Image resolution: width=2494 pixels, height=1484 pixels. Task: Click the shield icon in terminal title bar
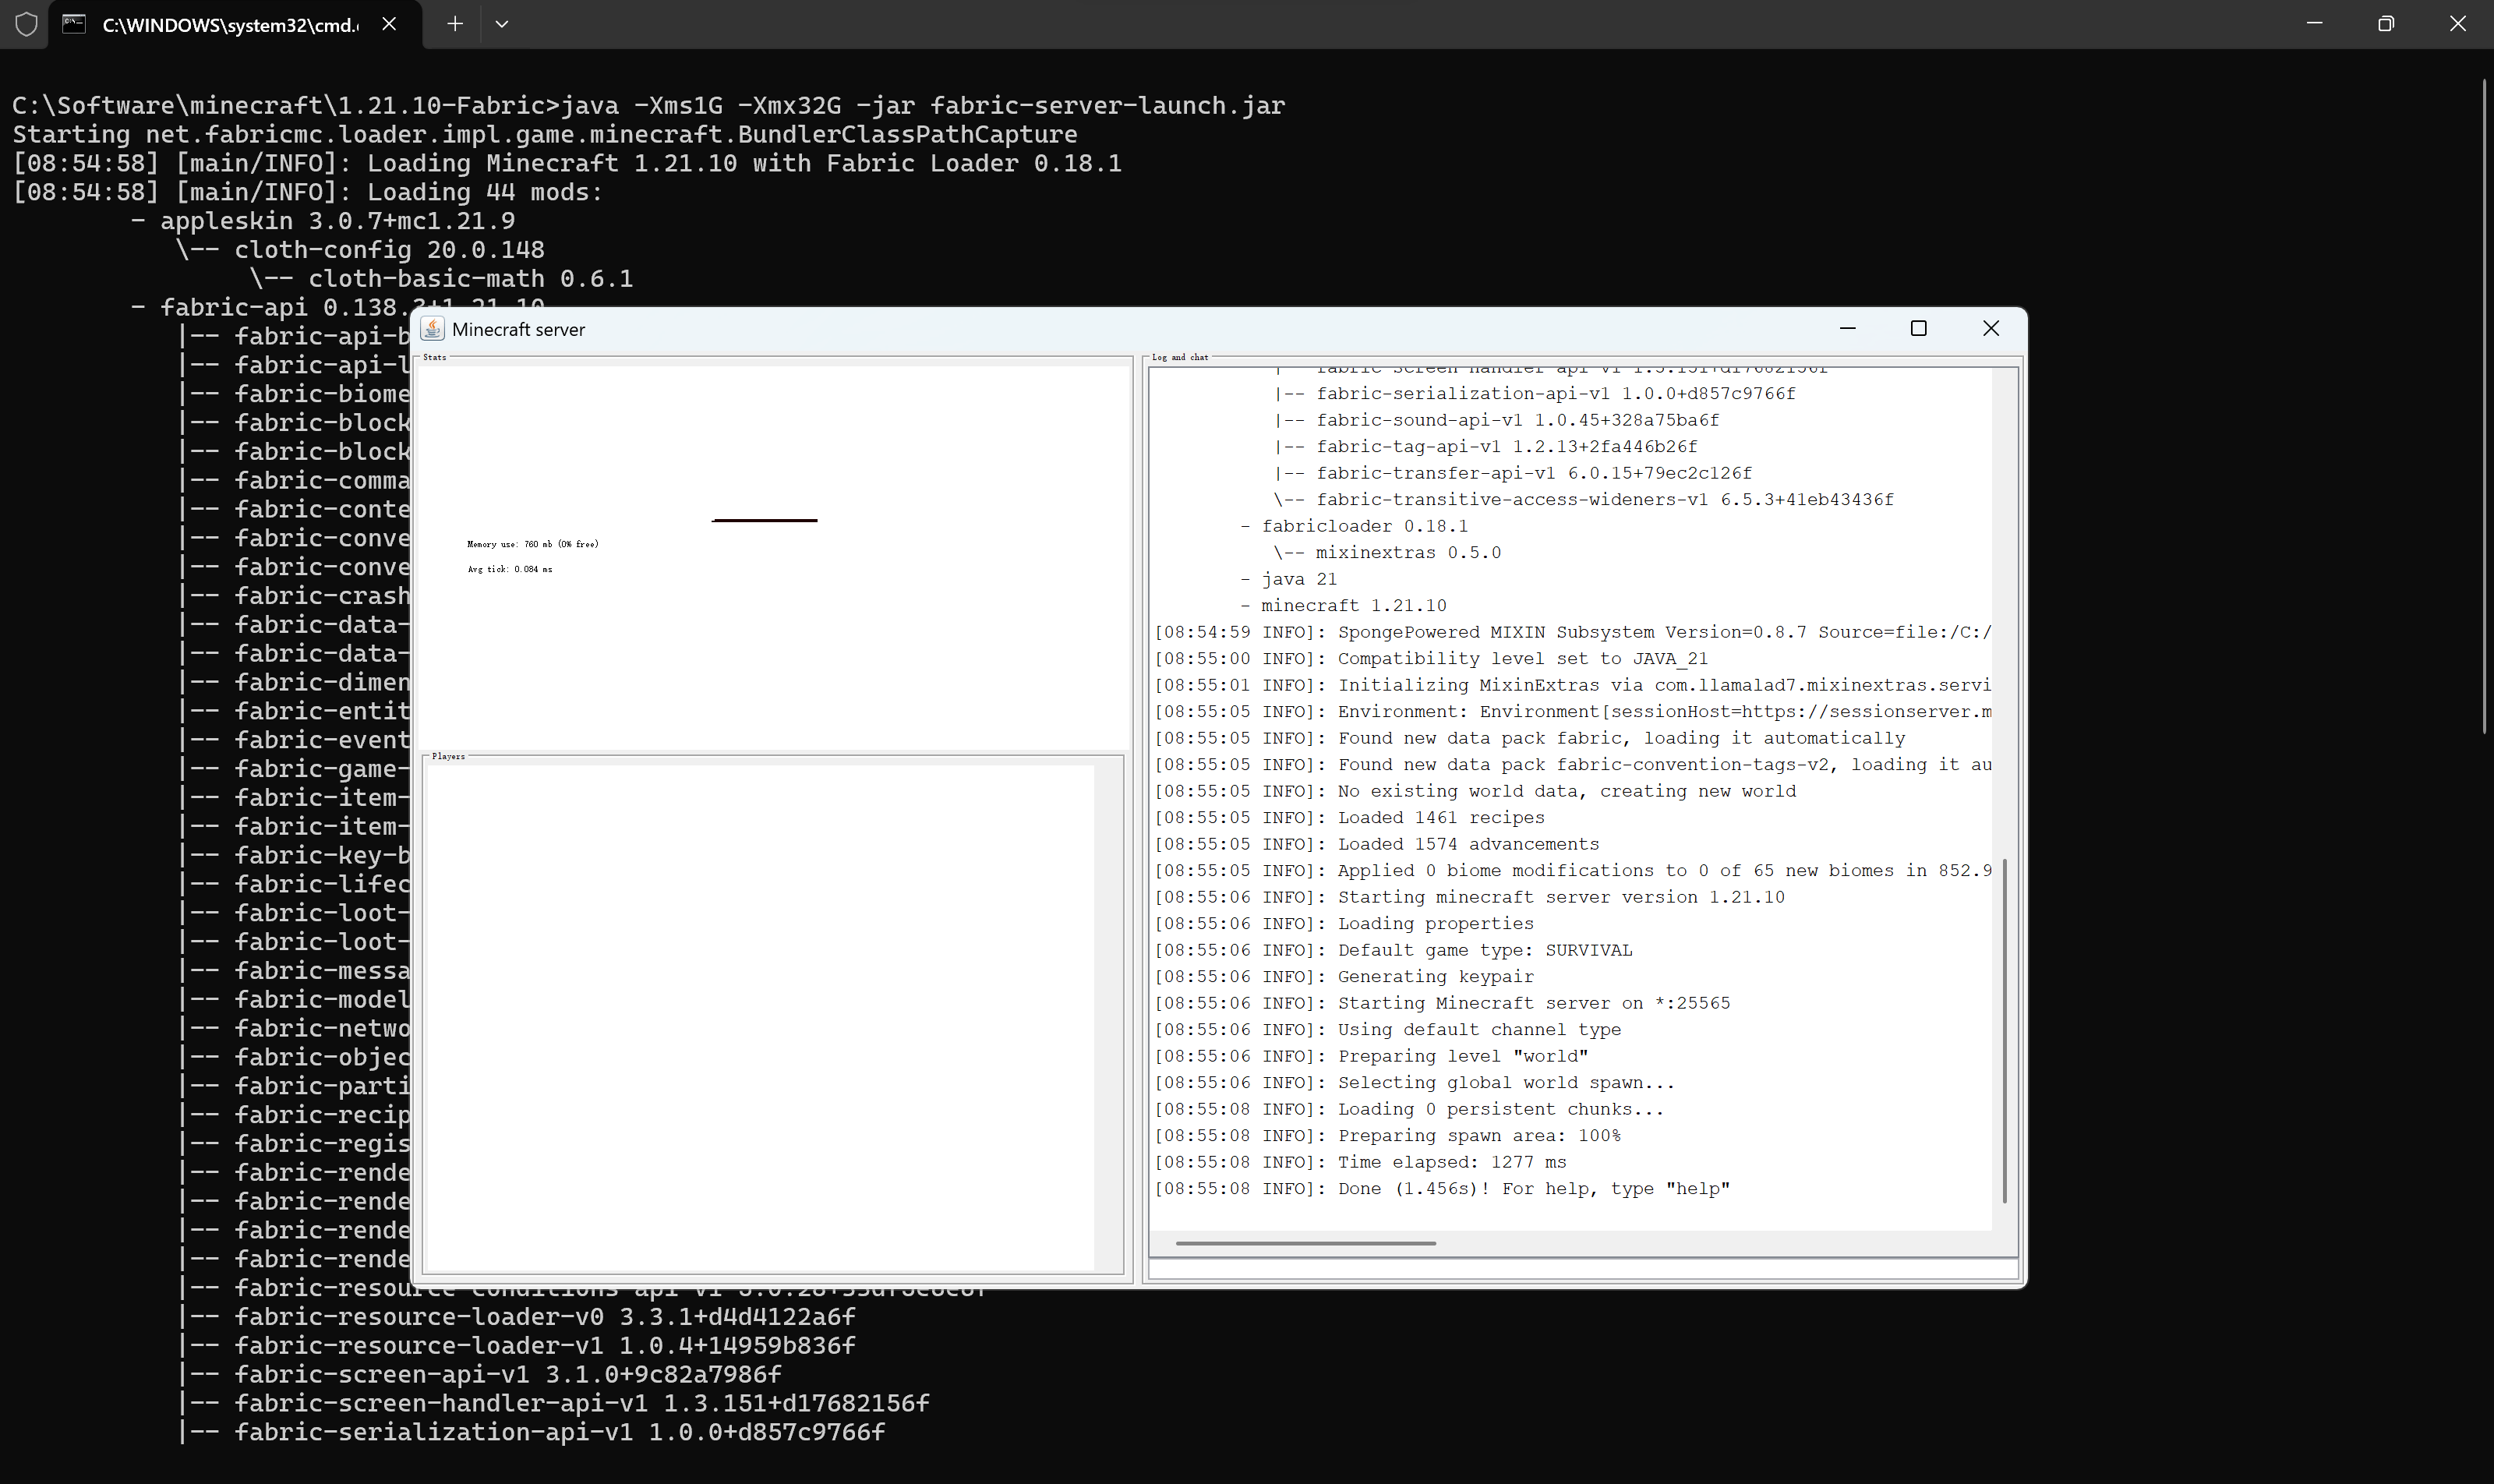click(27, 24)
